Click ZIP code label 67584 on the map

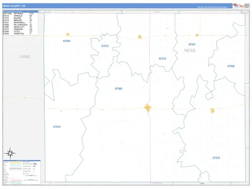coord(67,41)
